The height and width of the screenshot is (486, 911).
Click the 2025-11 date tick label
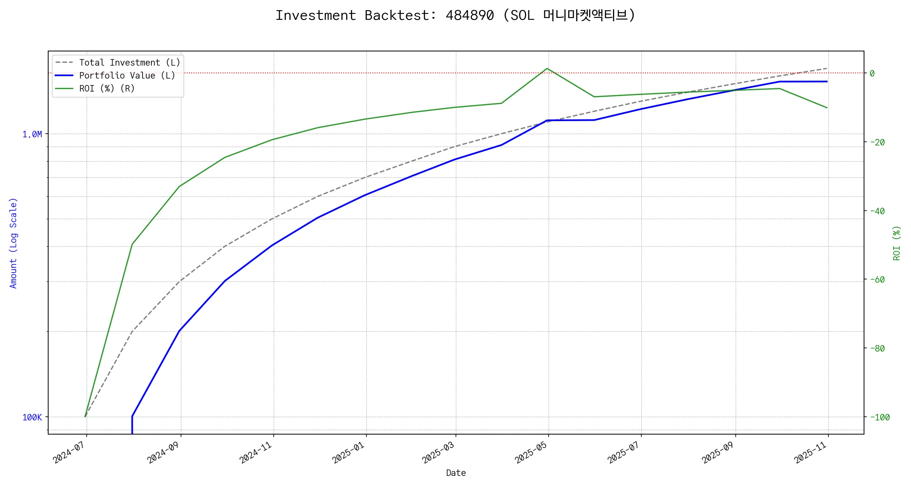tap(811, 452)
